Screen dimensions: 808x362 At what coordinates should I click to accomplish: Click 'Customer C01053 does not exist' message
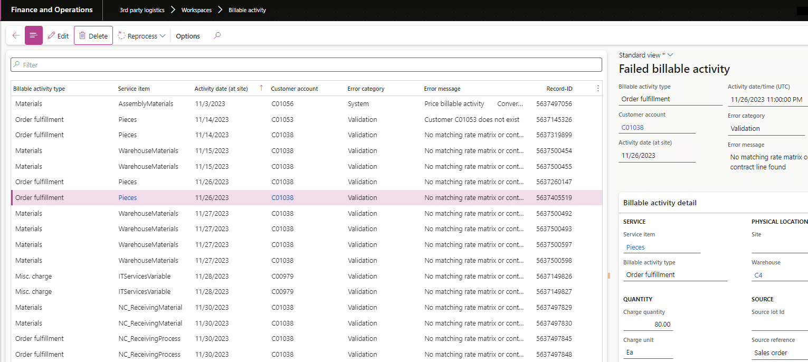click(x=472, y=119)
